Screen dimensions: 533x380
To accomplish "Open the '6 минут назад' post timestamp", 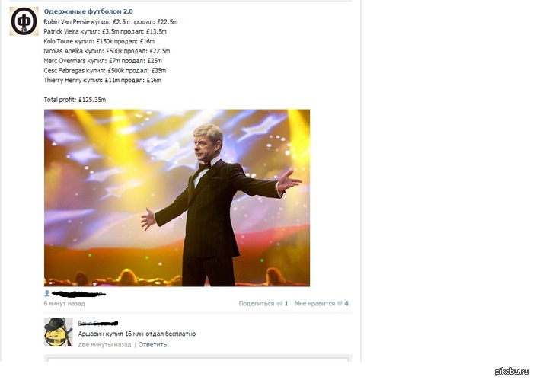I will 64,304.
